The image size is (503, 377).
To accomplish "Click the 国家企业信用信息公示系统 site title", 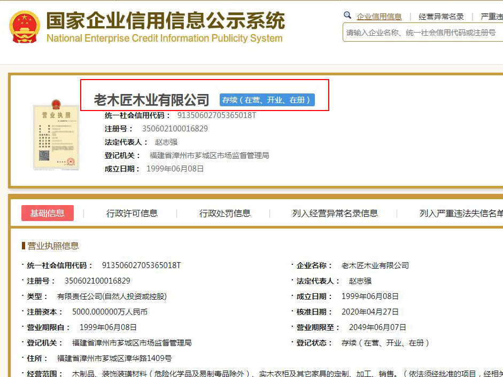I will 165,21.
